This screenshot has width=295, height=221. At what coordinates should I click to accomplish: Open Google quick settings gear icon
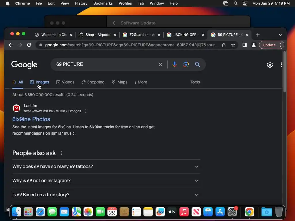(270, 65)
